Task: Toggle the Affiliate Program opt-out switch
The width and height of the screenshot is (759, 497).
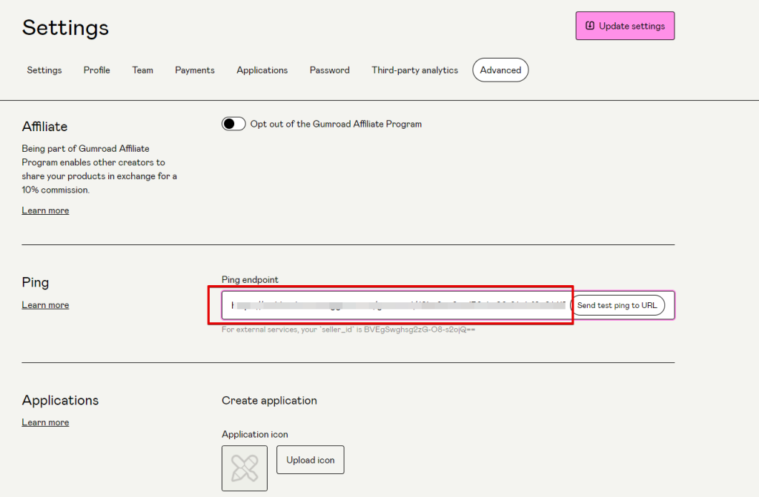Action: coord(233,124)
